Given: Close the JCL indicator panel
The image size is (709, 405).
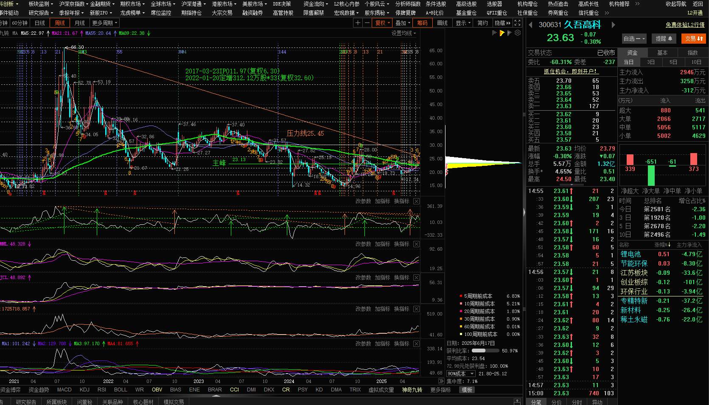Looking at the screenshot, I should [417, 277].
